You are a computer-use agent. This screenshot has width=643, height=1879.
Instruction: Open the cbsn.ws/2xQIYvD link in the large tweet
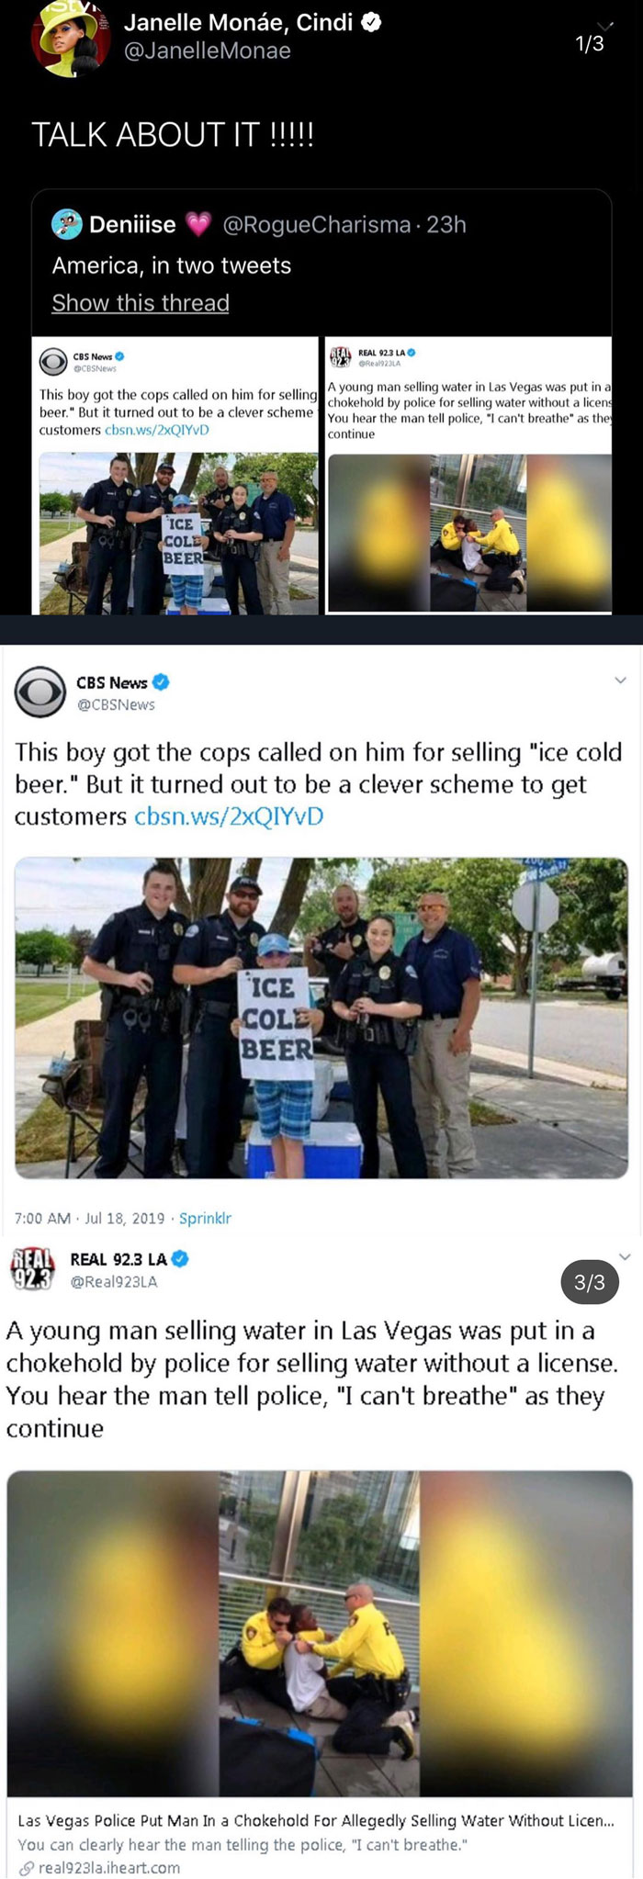point(229,816)
